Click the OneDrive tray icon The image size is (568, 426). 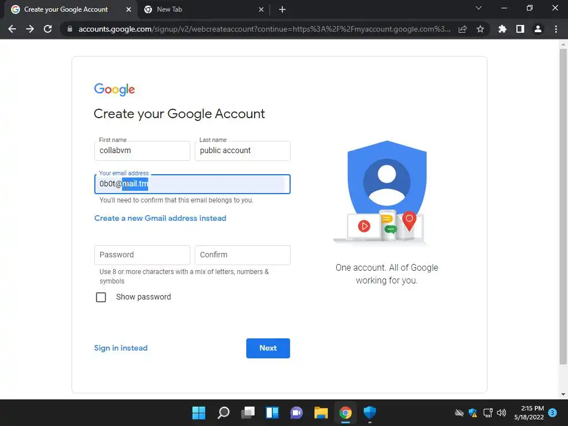(459, 413)
